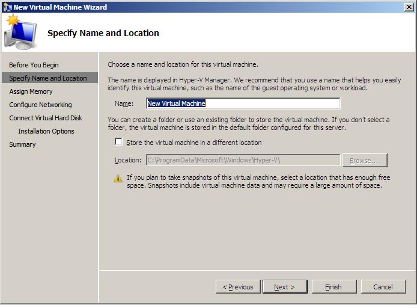This screenshot has height=308, width=417.
Task: Click the Previous button
Action: click(x=238, y=287)
